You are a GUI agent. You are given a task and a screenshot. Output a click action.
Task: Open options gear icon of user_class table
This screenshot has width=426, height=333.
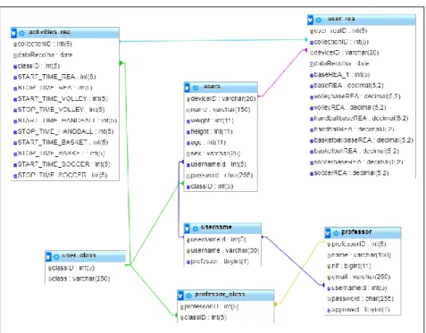click(x=56, y=256)
